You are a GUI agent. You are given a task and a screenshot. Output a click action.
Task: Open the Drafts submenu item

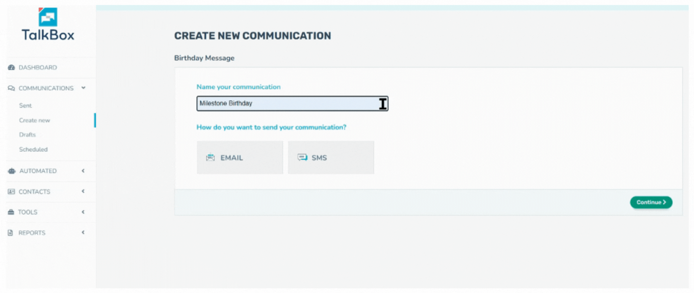pos(27,135)
